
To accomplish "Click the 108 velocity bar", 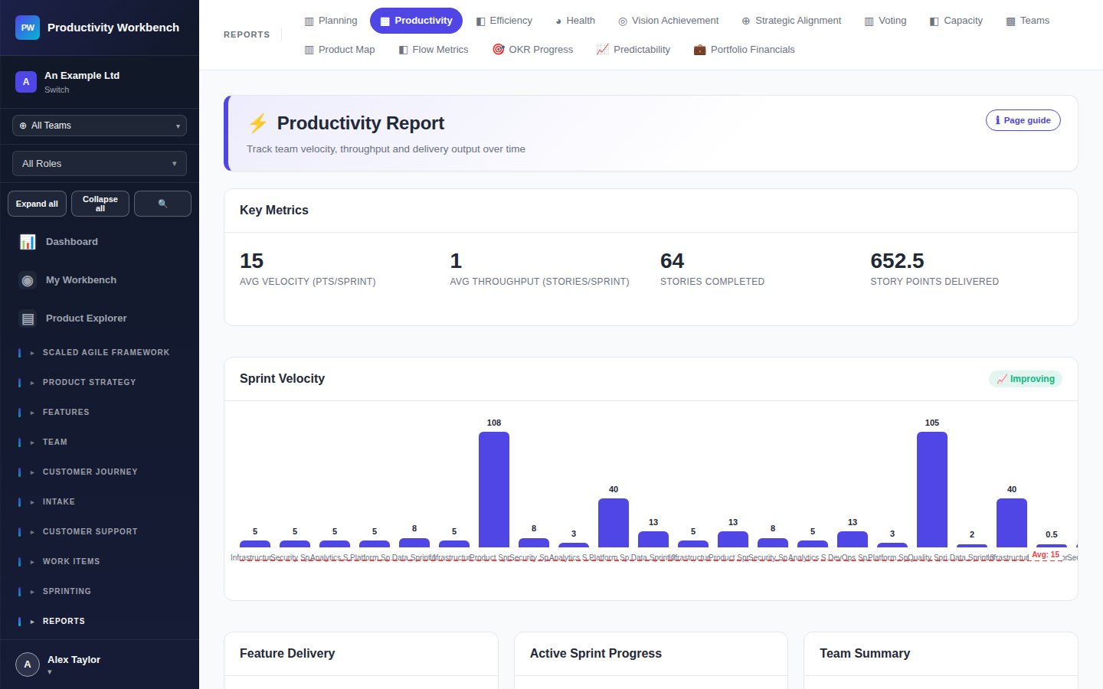I will (494, 489).
